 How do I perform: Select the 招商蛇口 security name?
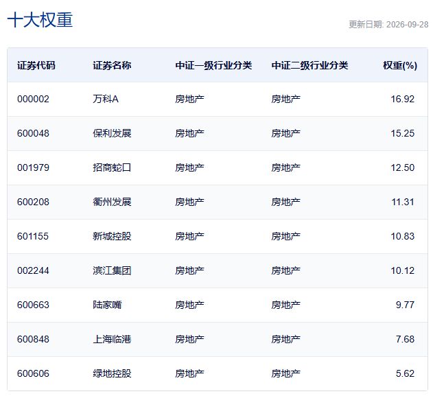click(x=112, y=167)
